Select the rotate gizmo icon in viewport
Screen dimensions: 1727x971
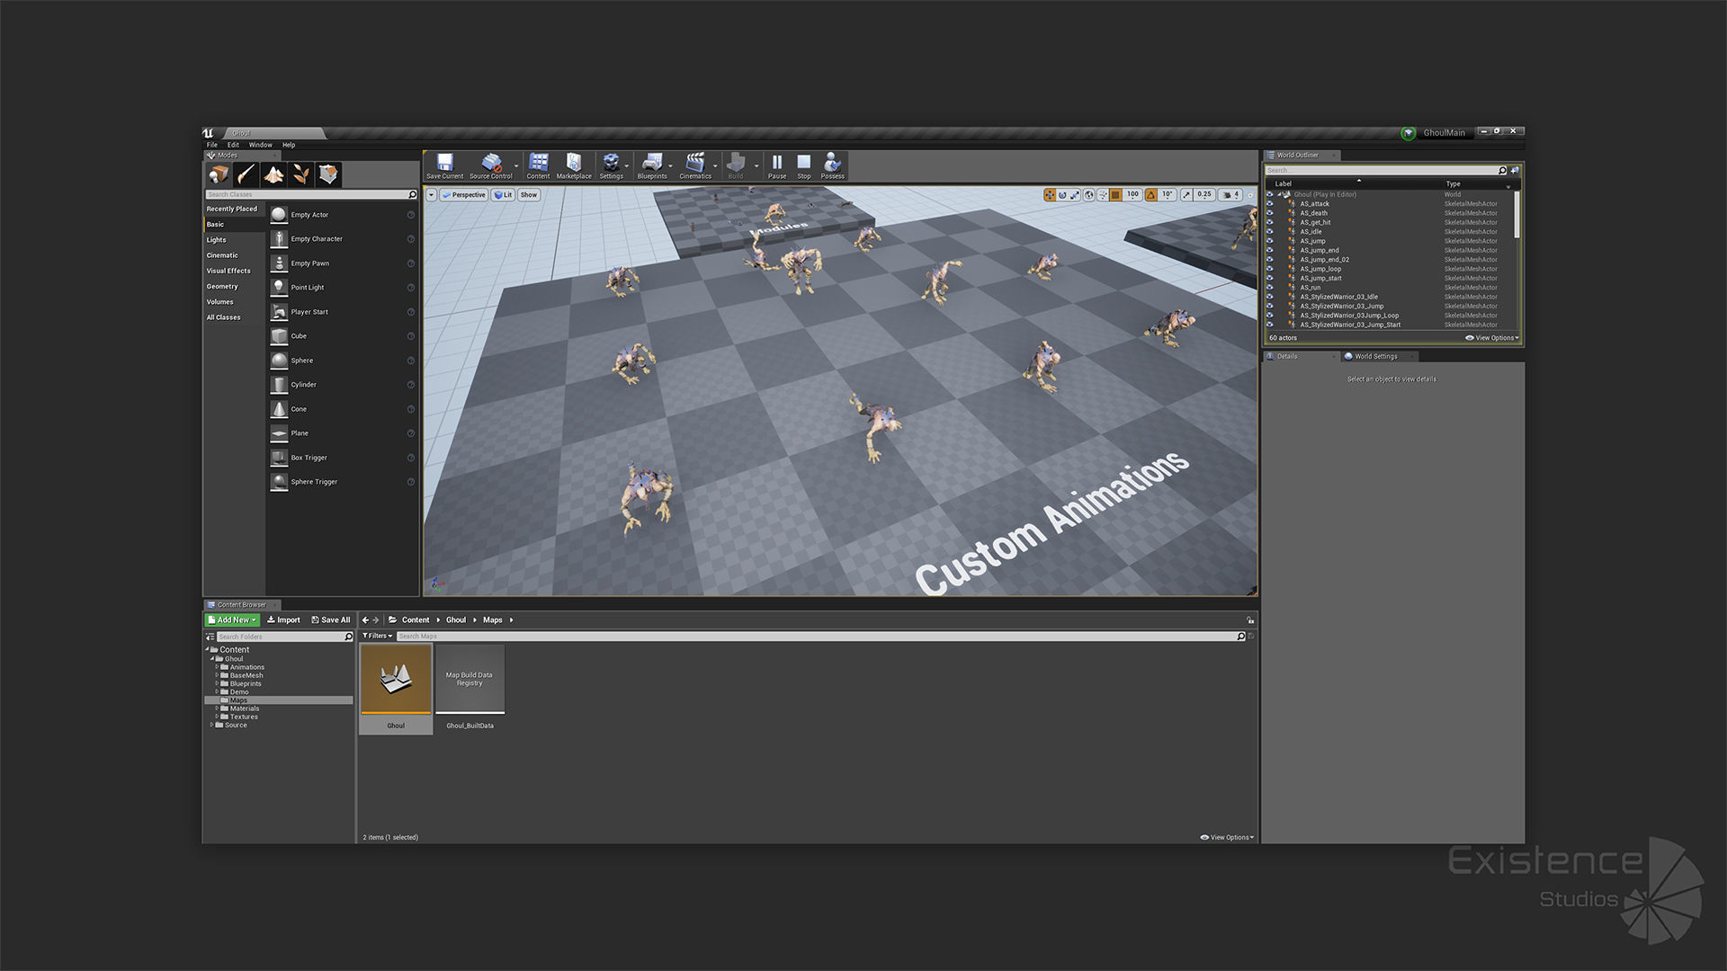(1062, 195)
